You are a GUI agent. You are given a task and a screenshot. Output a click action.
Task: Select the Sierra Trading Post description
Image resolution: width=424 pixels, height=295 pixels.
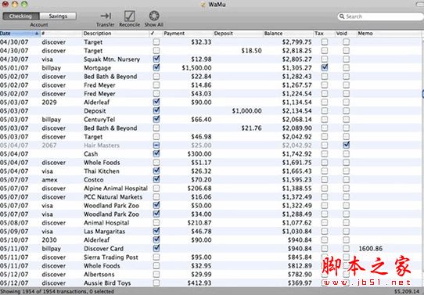tap(111, 257)
